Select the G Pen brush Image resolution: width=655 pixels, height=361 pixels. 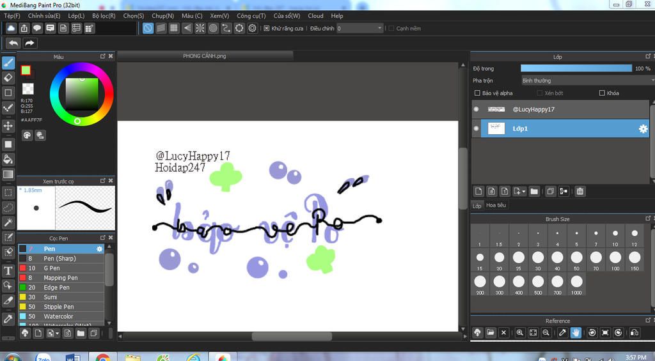coord(61,268)
